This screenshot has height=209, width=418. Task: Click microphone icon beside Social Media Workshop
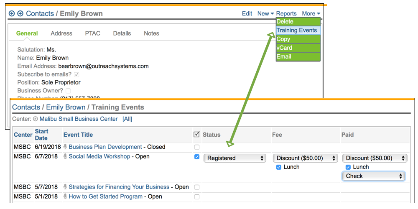(x=65, y=156)
